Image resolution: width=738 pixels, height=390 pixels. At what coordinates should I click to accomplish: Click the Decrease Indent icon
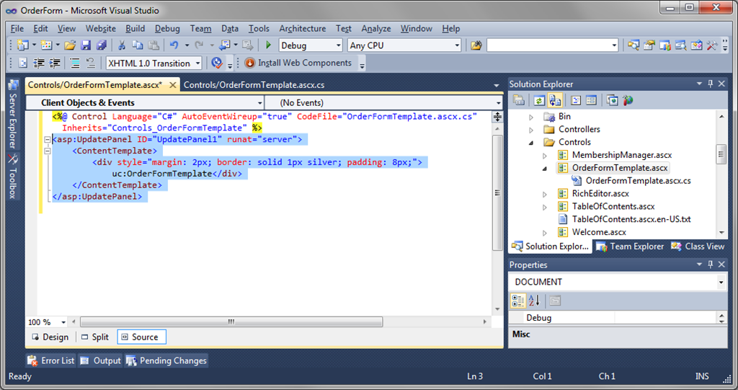(39, 63)
